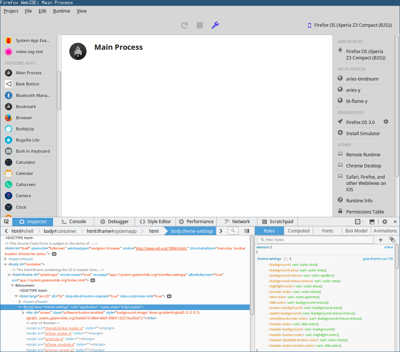The height and width of the screenshot is (352, 400).
Task: Toggle split console icon
Action: click(372, 222)
